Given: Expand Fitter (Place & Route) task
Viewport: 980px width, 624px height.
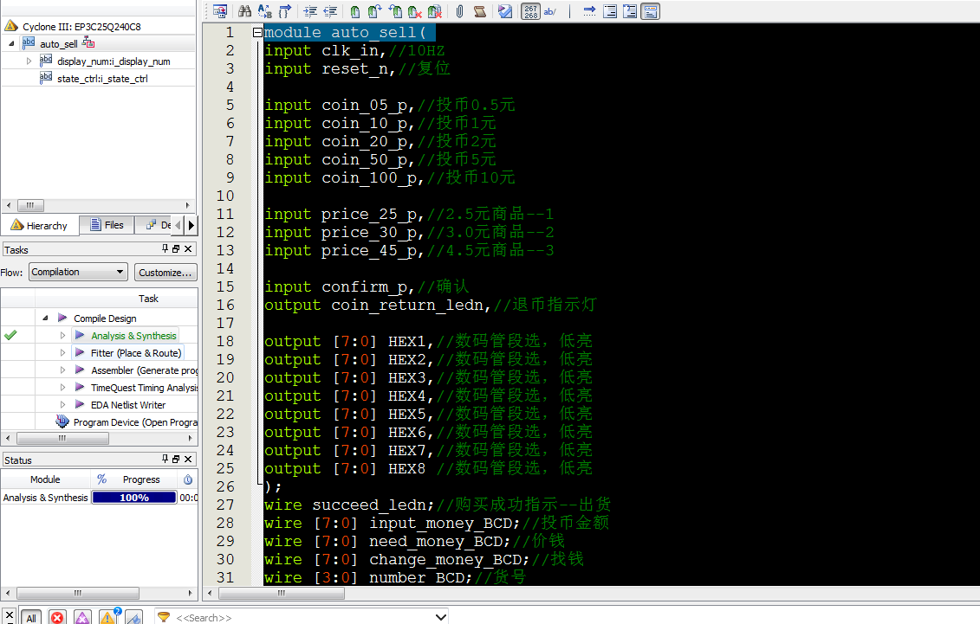Looking at the screenshot, I should [62, 353].
